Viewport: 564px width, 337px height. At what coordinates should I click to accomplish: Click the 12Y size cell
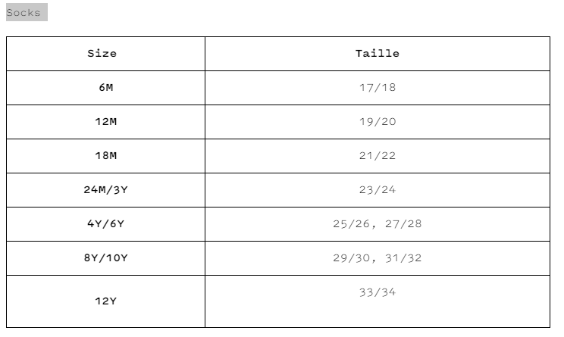[105, 301]
